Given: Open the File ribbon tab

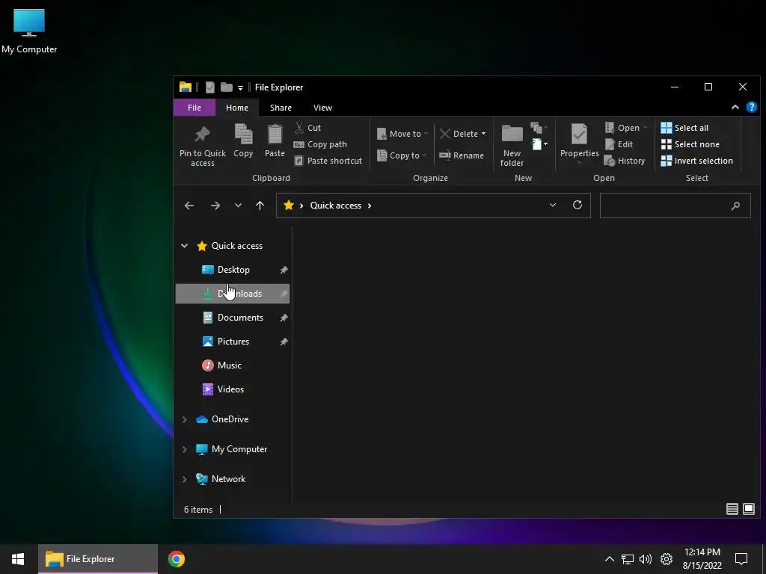Looking at the screenshot, I should (194, 108).
